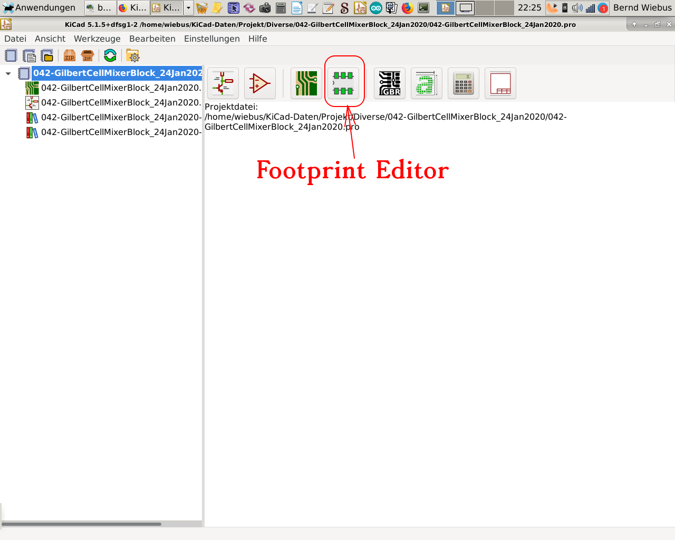Screen dimensions: 675x540
Task: Launch the Arduino IDE from the panel
Action: click(x=376, y=7)
